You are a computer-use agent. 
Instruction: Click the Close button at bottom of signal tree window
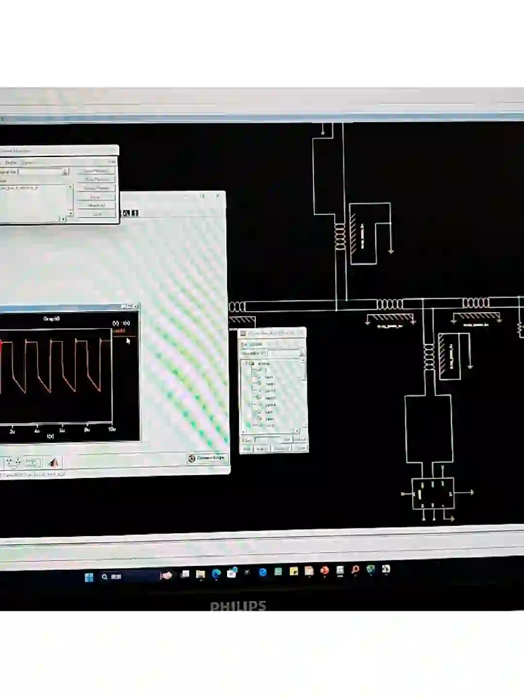click(x=300, y=448)
